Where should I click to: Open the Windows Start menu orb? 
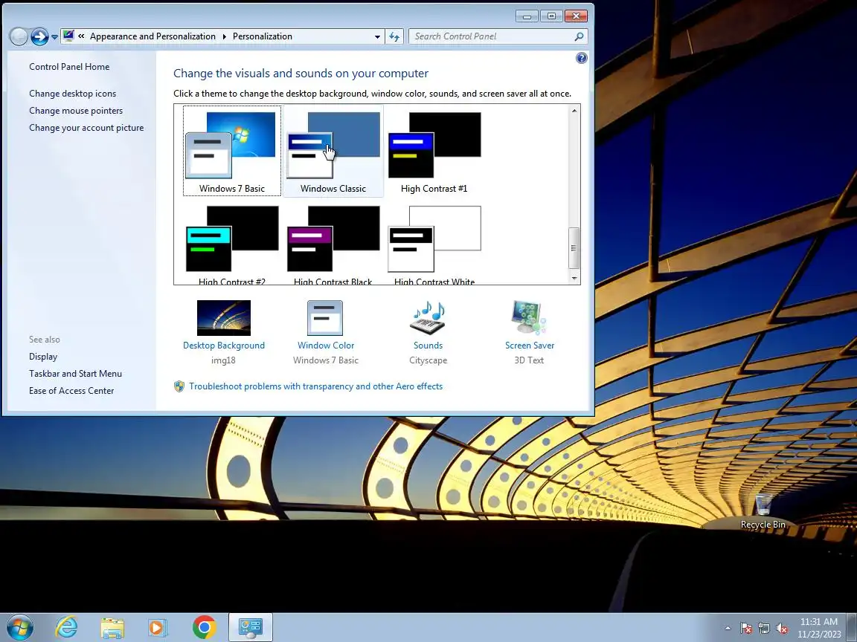(x=19, y=628)
